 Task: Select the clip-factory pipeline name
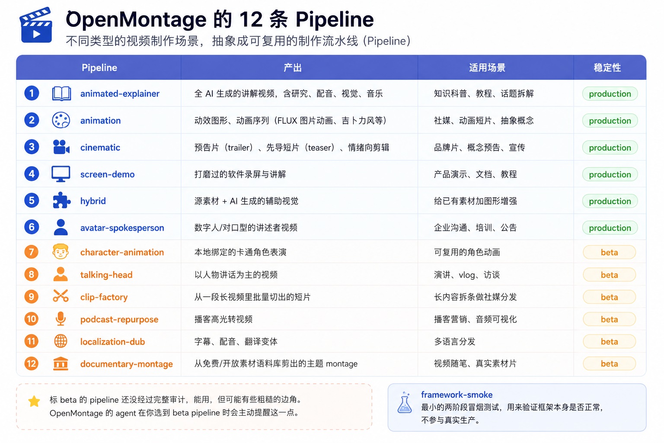(x=104, y=297)
